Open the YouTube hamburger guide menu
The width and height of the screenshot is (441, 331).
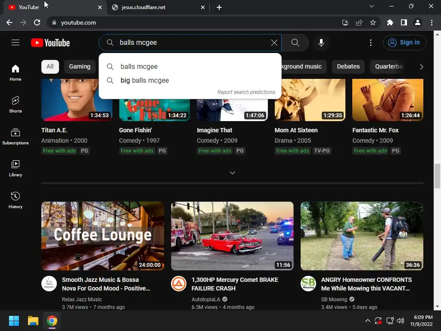pyautogui.click(x=16, y=43)
